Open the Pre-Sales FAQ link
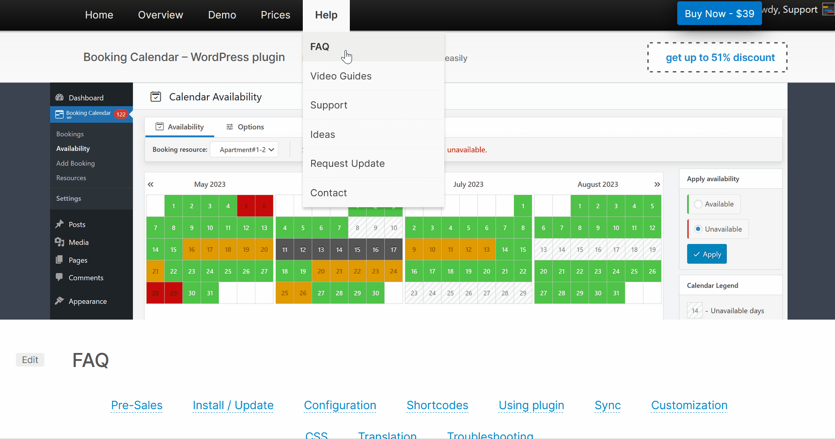 click(137, 405)
